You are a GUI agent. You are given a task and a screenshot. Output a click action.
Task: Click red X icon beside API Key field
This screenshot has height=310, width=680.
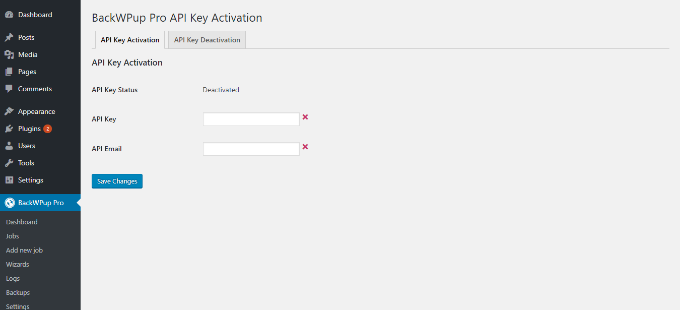(305, 117)
